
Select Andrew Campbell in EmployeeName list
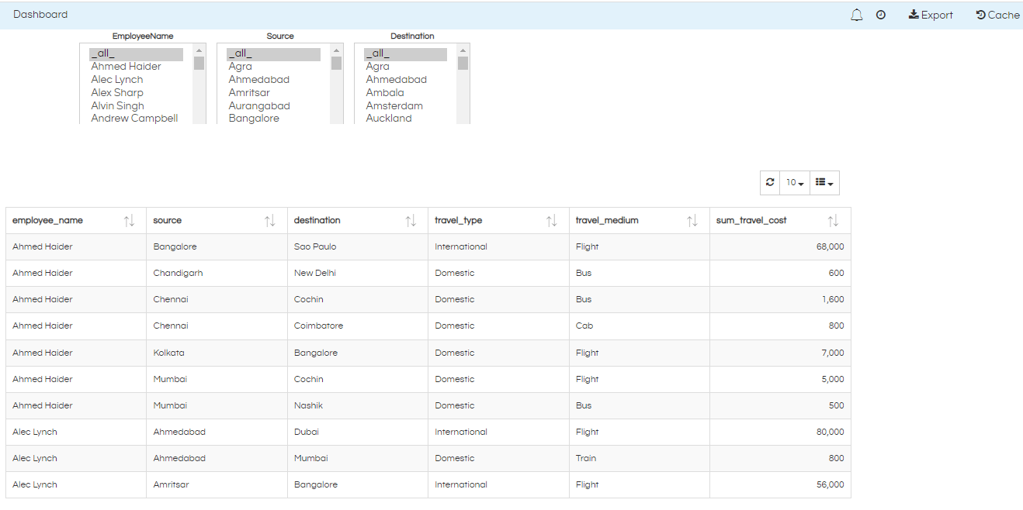click(136, 119)
